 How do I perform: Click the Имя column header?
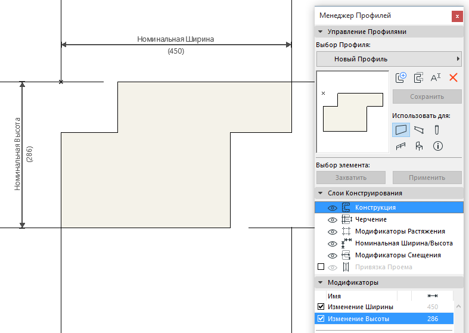pyautogui.click(x=334, y=296)
